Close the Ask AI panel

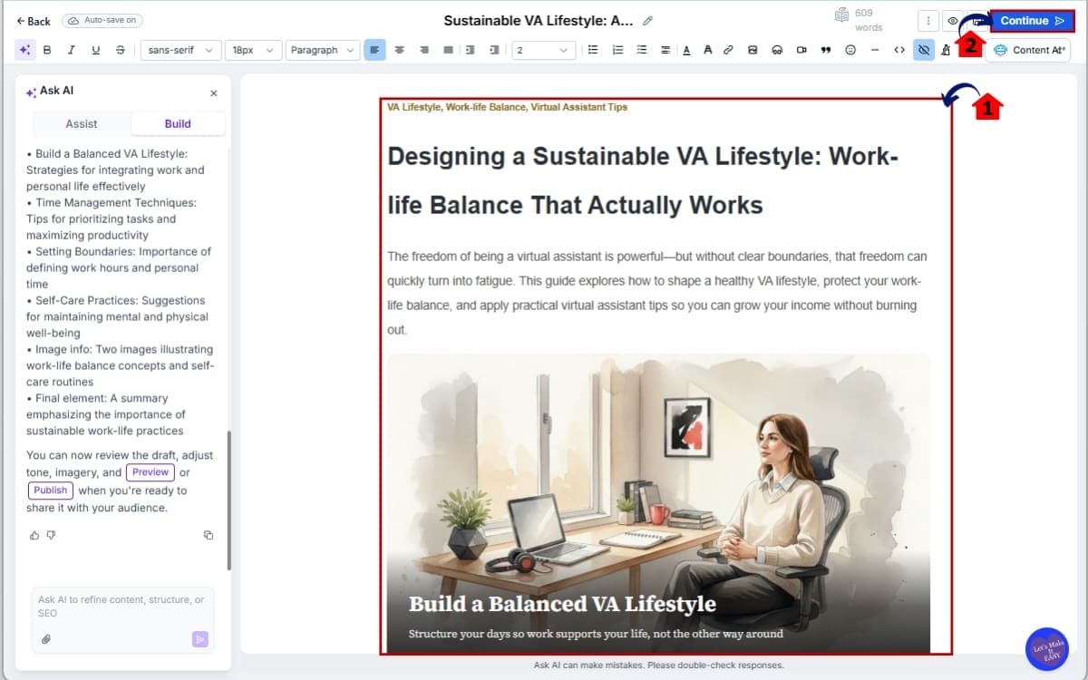tap(214, 92)
